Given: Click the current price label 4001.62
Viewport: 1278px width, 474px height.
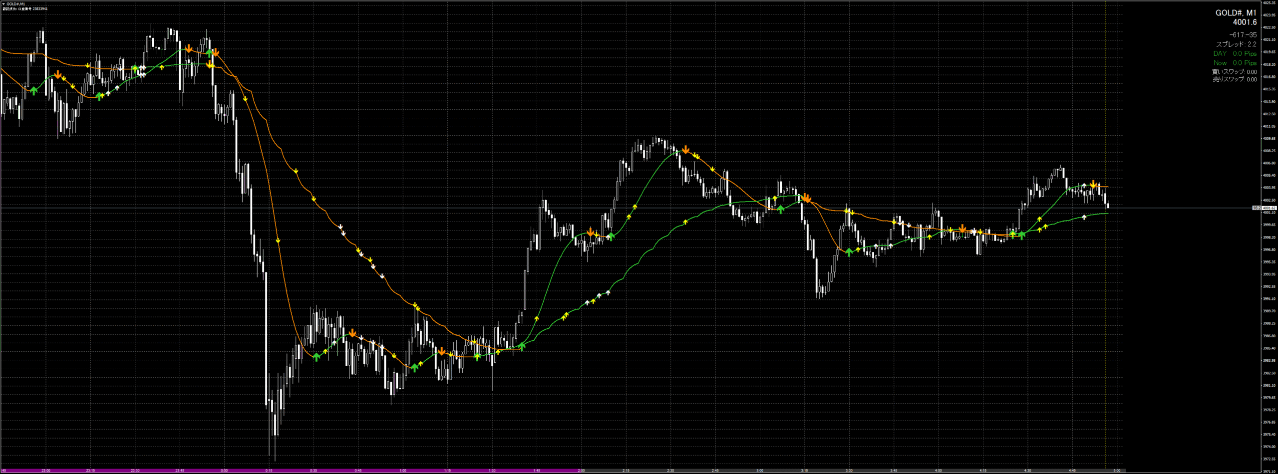Looking at the screenshot, I should 1270,208.
